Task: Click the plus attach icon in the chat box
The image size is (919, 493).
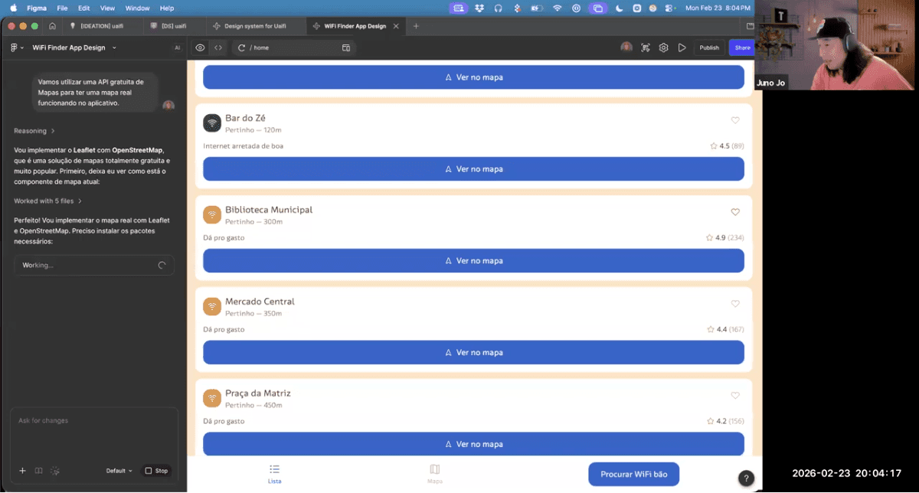Action: pyautogui.click(x=22, y=471)
